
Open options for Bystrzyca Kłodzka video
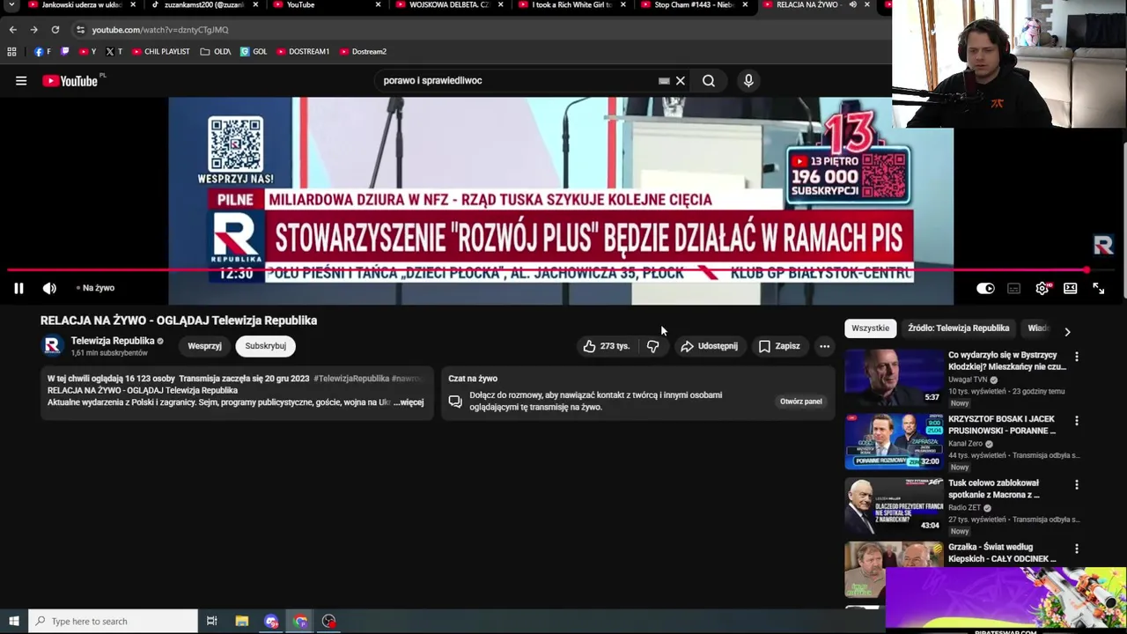point(1076,357)
